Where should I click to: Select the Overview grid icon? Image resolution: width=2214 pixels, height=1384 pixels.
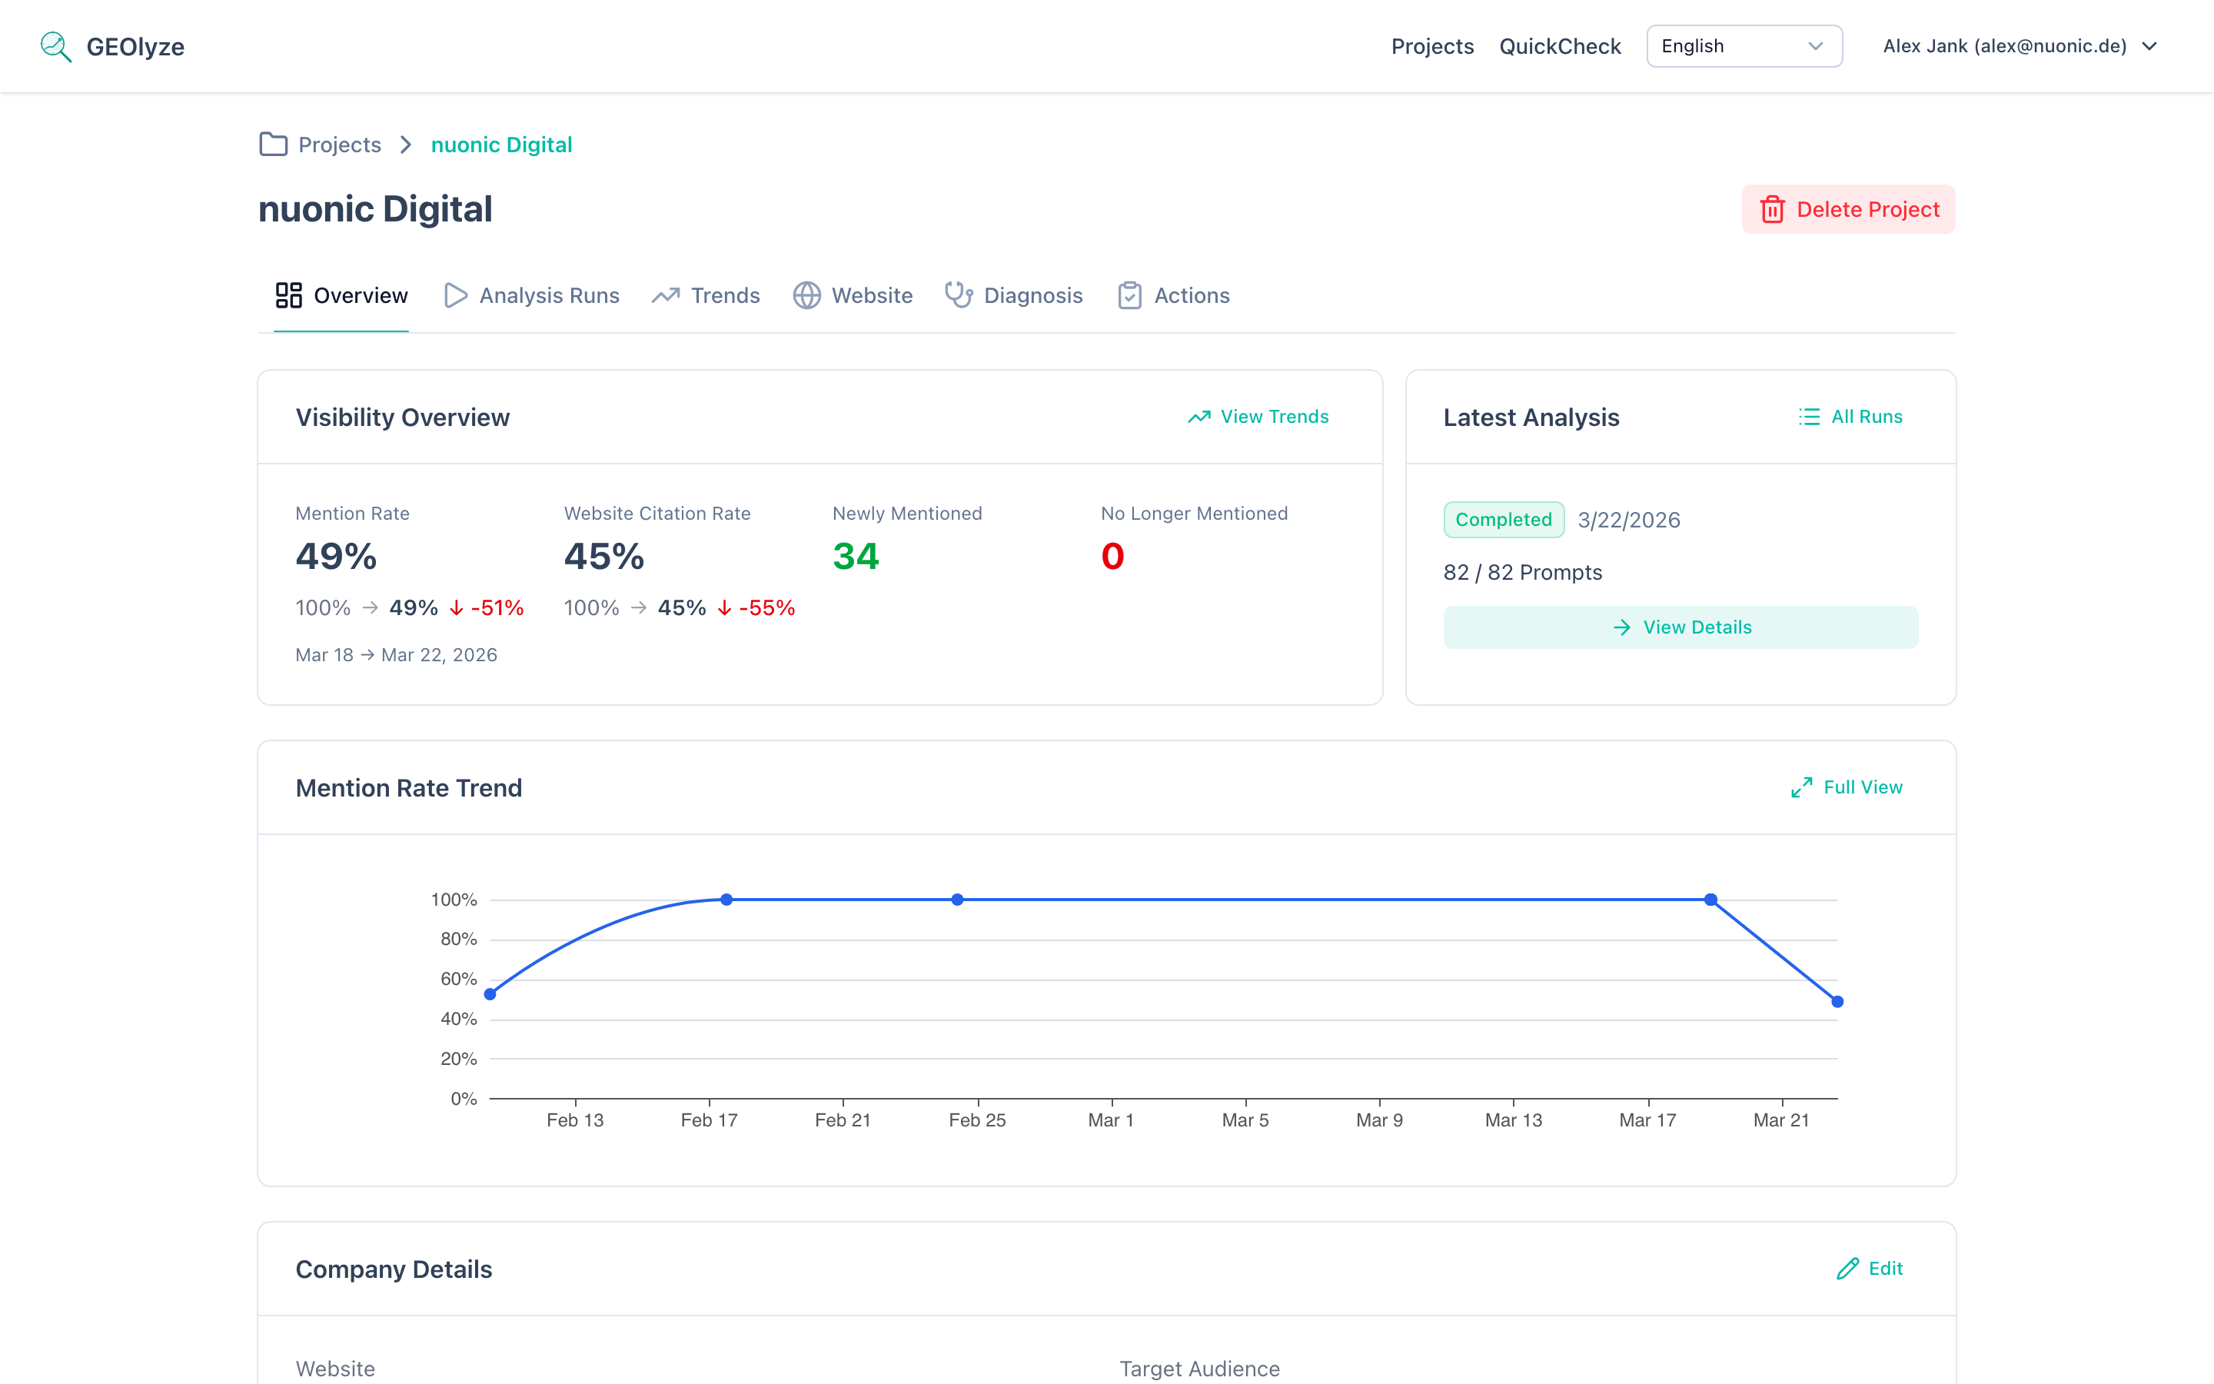[289, 294]
